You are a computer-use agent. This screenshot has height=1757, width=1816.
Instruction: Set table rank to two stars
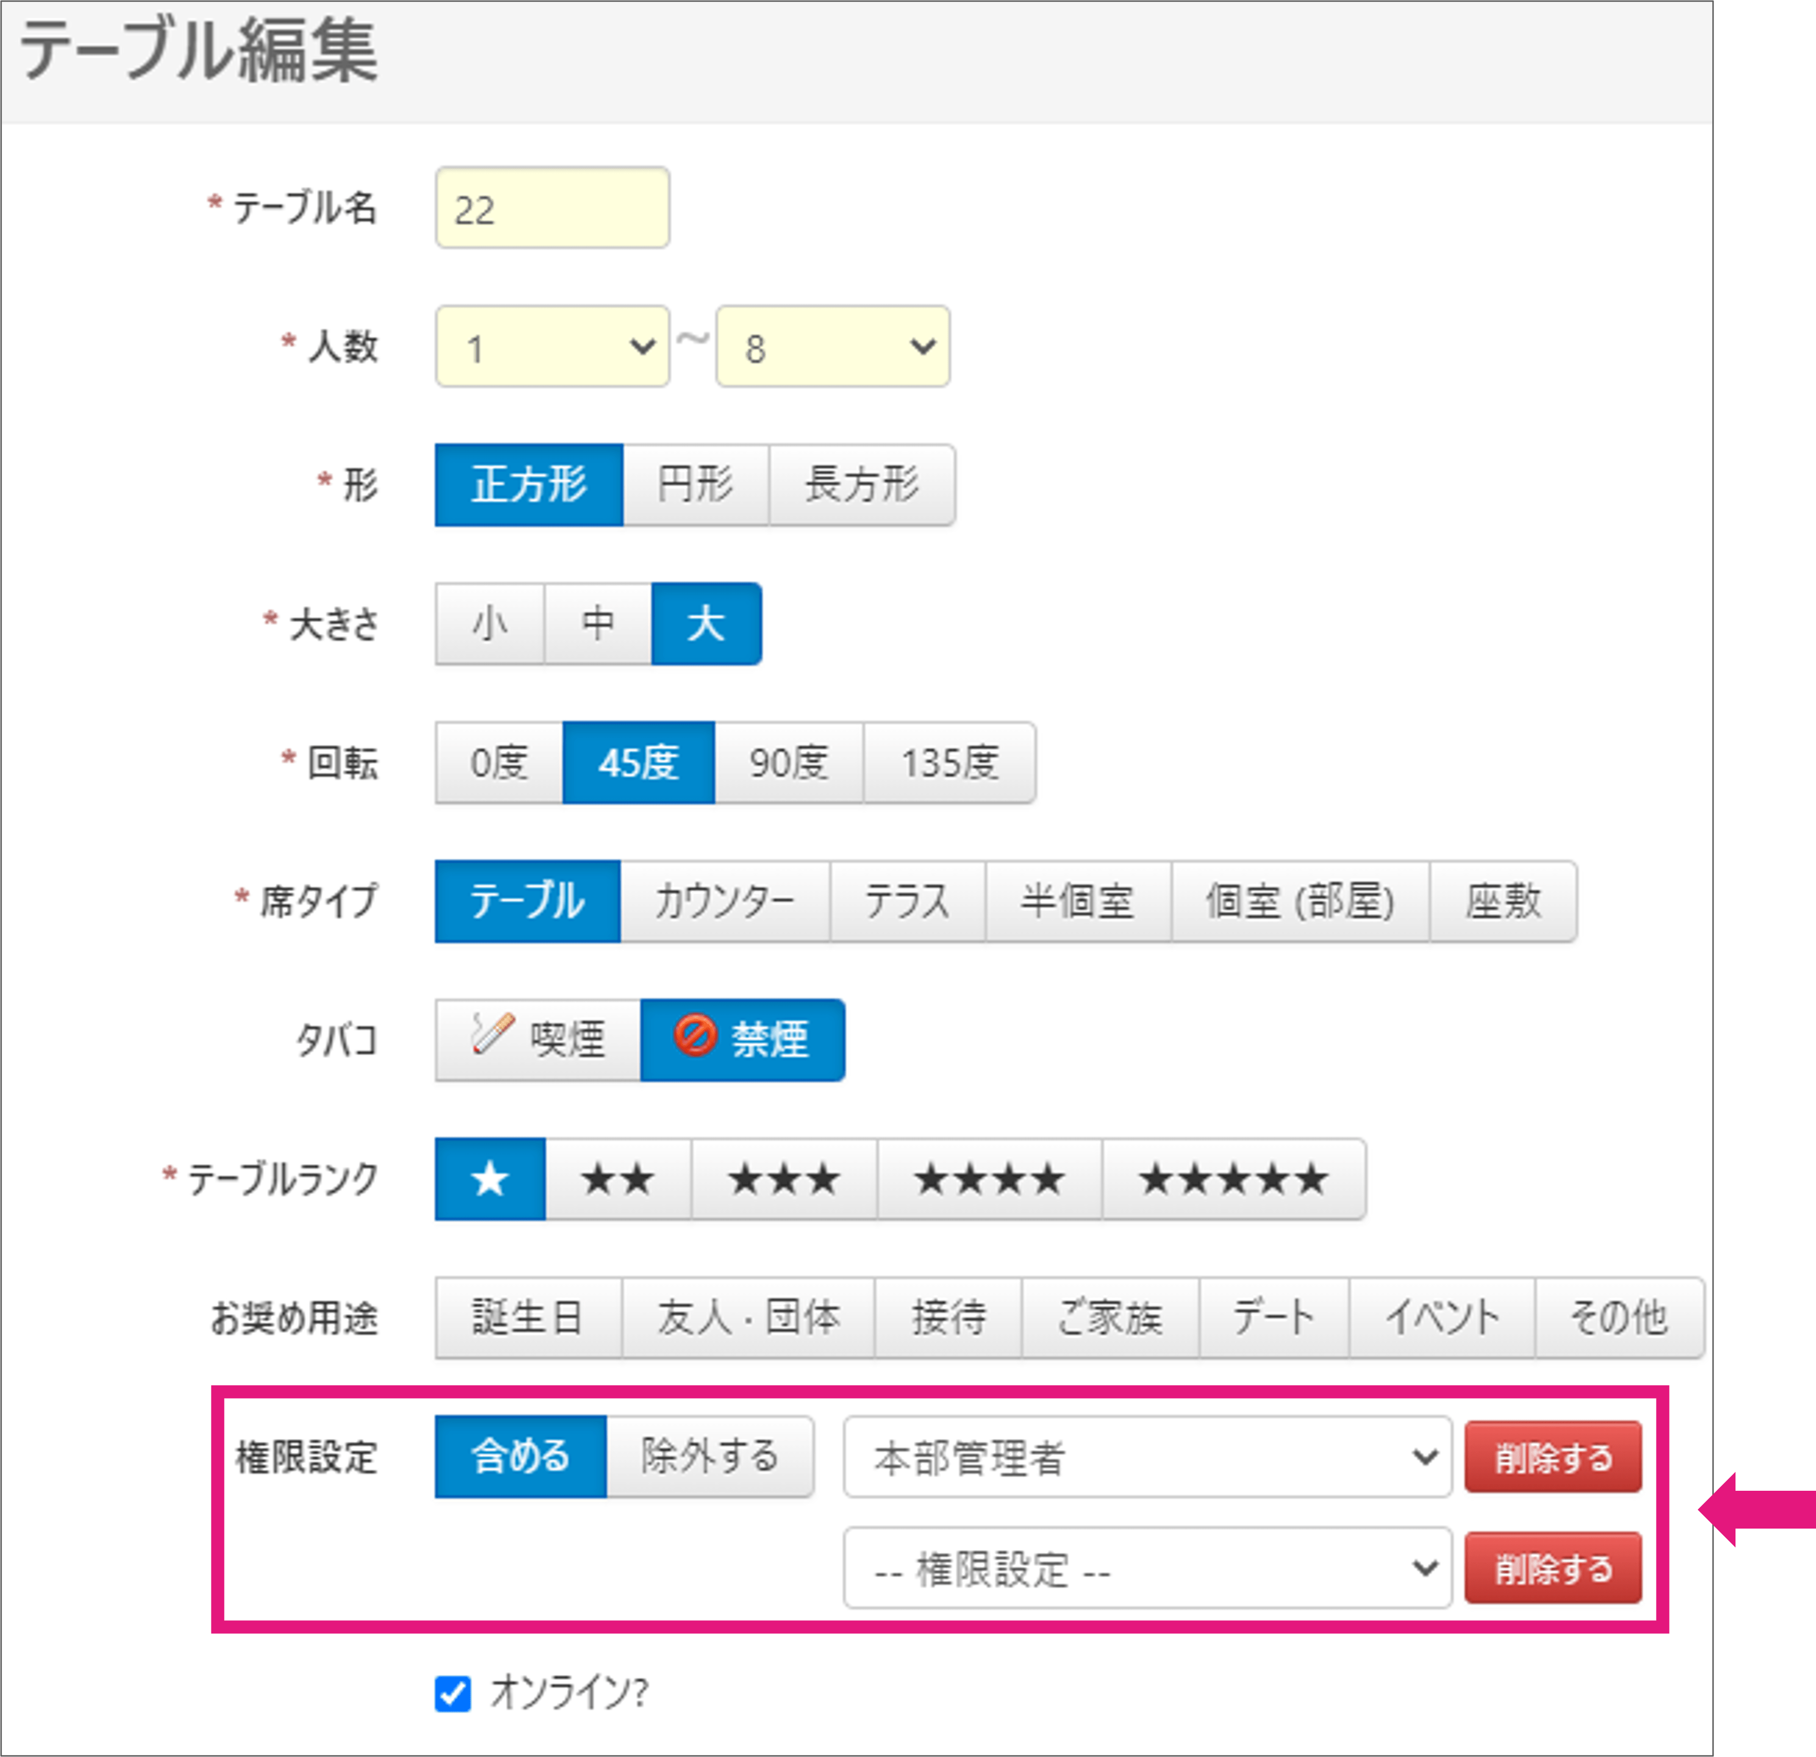tap(618, 1179)
